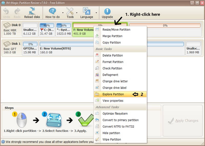The image size is (205, 146).
Task: Click Convert to primary partition icon
Action: [97, 120]
